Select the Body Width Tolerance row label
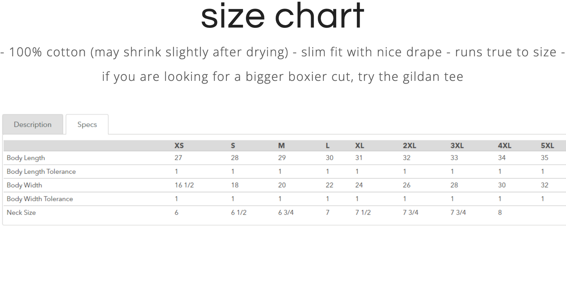Screen dimensions: 566x288 pos(40,199)
